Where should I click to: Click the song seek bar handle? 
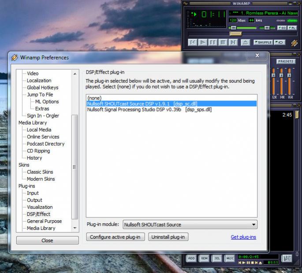235,34
